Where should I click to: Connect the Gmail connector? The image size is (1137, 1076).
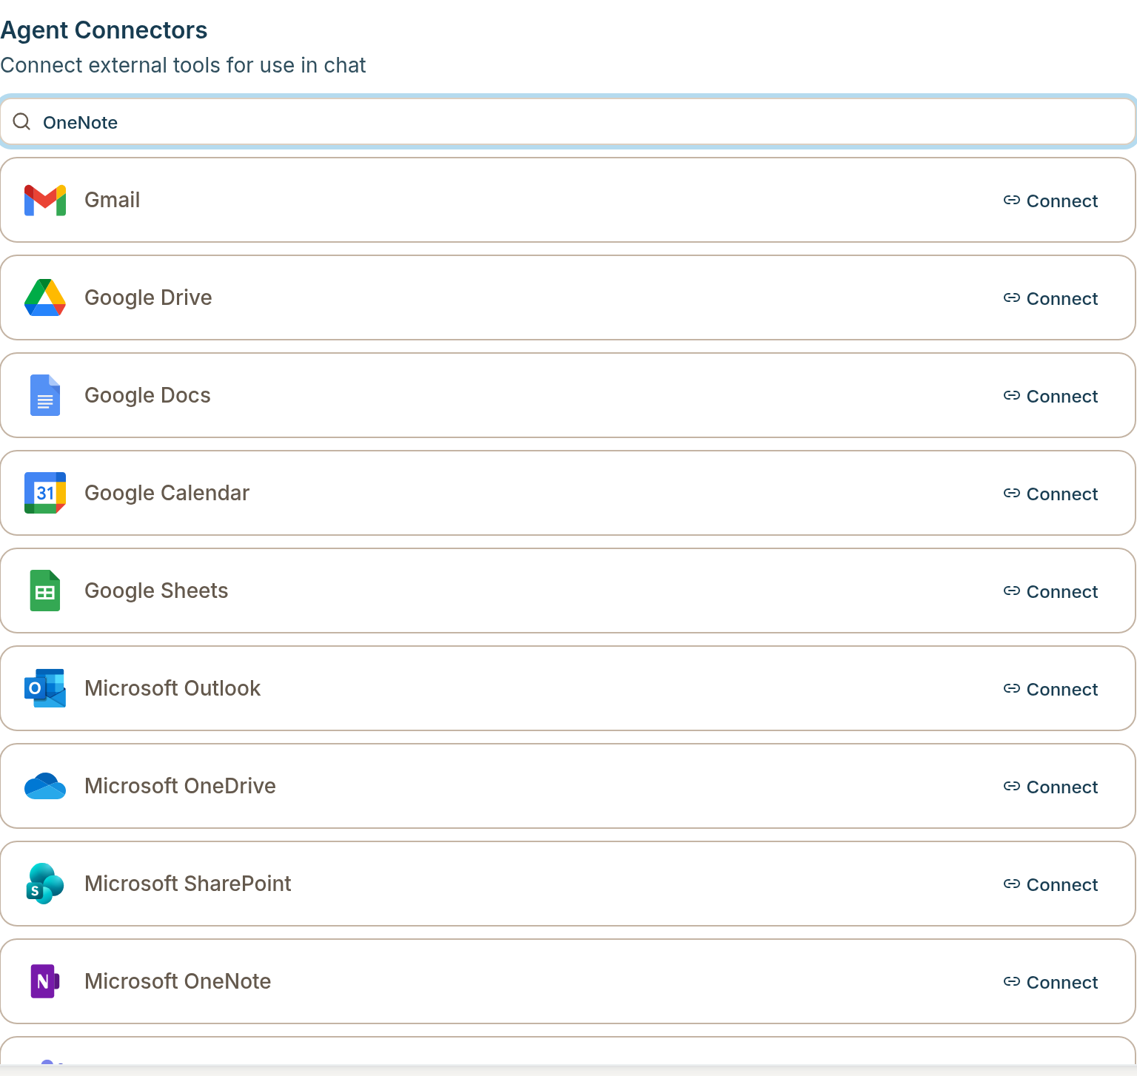1050,201
